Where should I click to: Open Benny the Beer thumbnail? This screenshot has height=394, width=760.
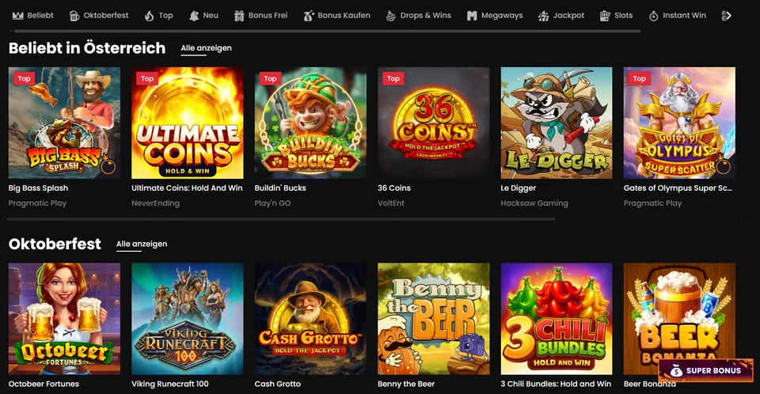434,319
